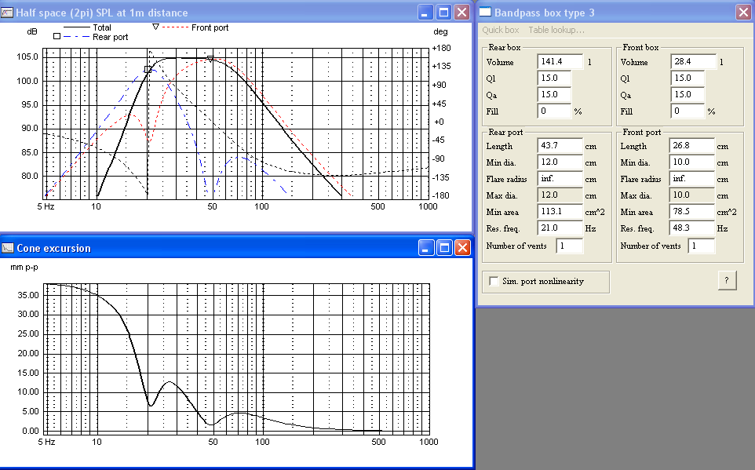
Task: Click the Half space SPL window title icon
Action: (7, 12)
